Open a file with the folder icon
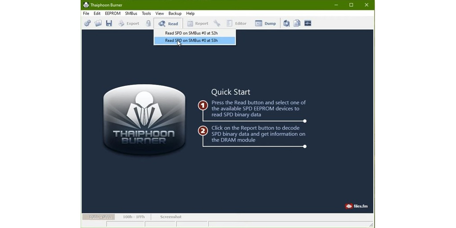The width and height of the screenshot is (456, 228). [x=98, y=23]
